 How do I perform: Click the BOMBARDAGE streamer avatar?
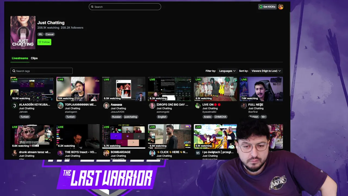click(106, 153)
